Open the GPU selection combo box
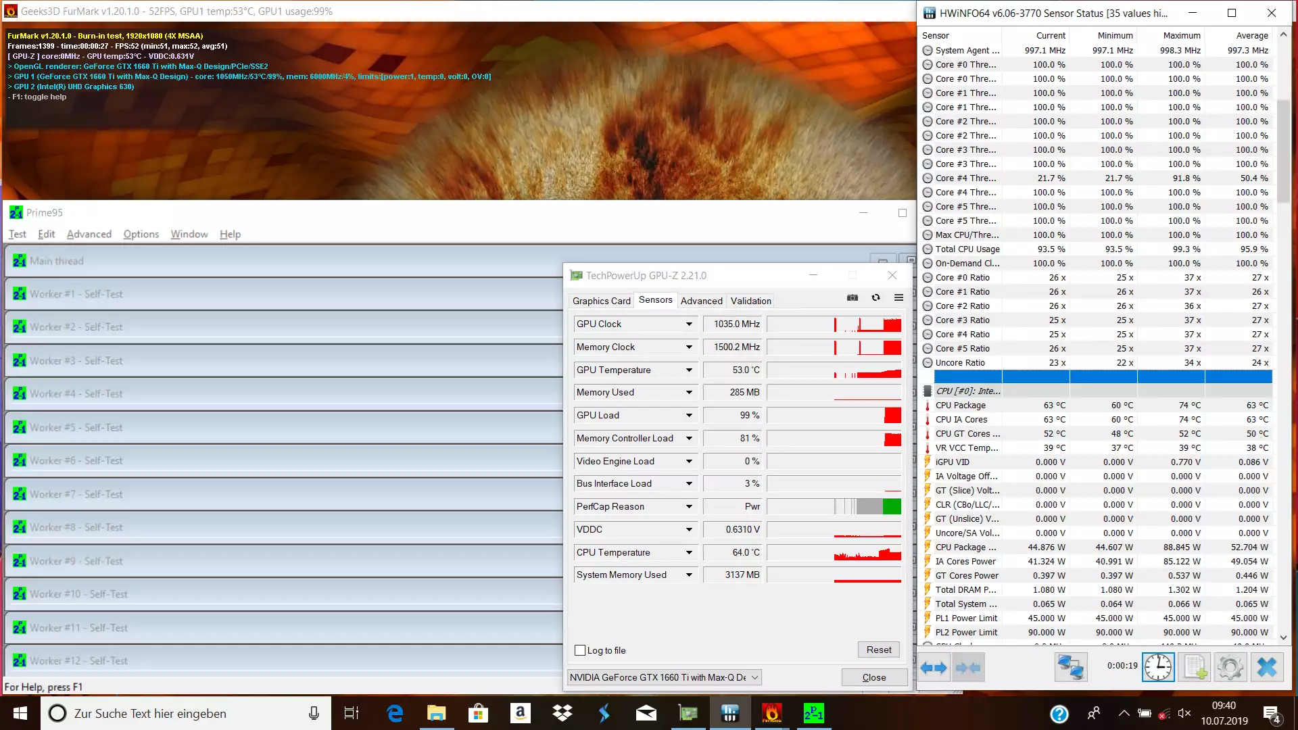 pos(664,677)
